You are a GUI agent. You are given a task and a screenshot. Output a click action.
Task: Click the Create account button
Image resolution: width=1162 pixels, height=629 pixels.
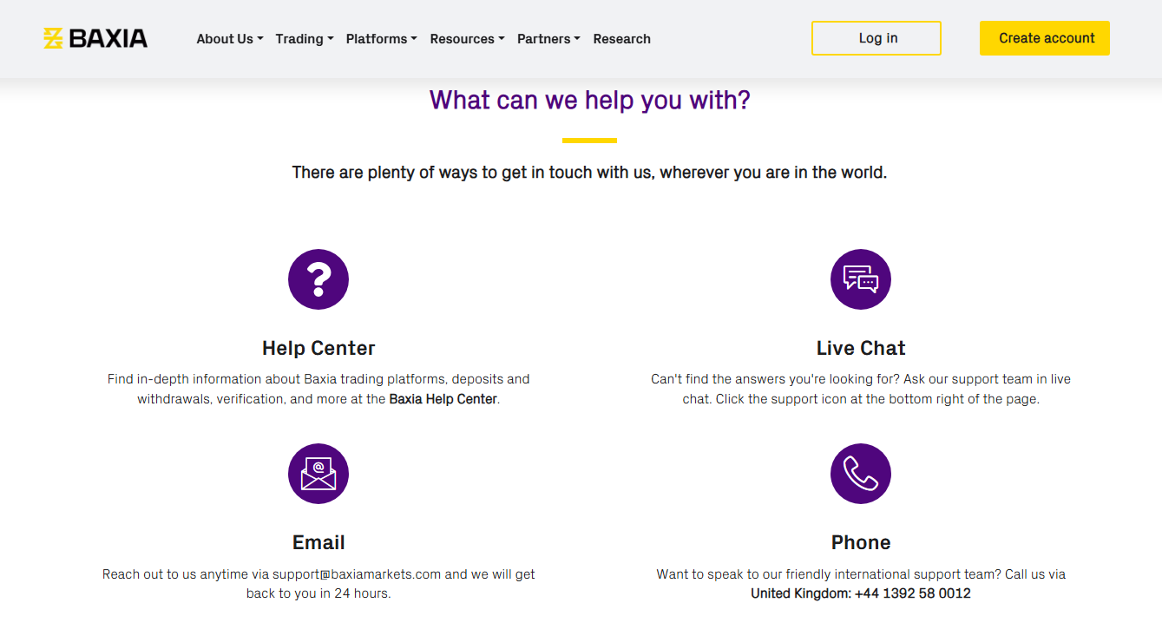(1045, 38)
